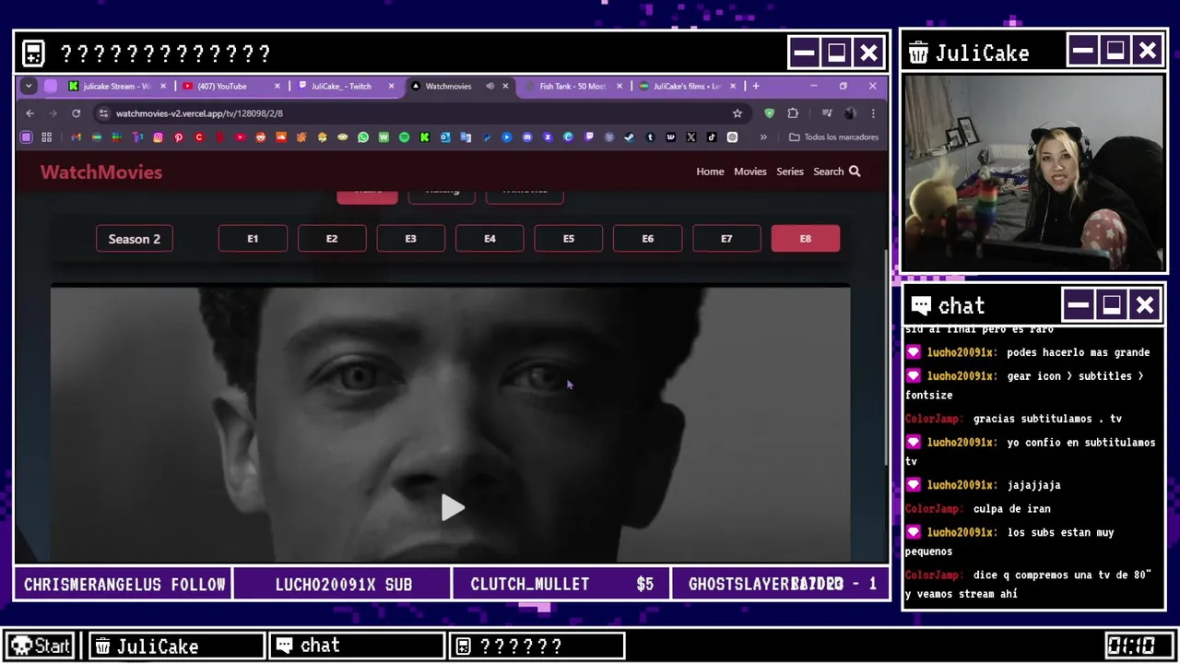Mute the Watchmovies tab via speaker icon

pos(490,86)
